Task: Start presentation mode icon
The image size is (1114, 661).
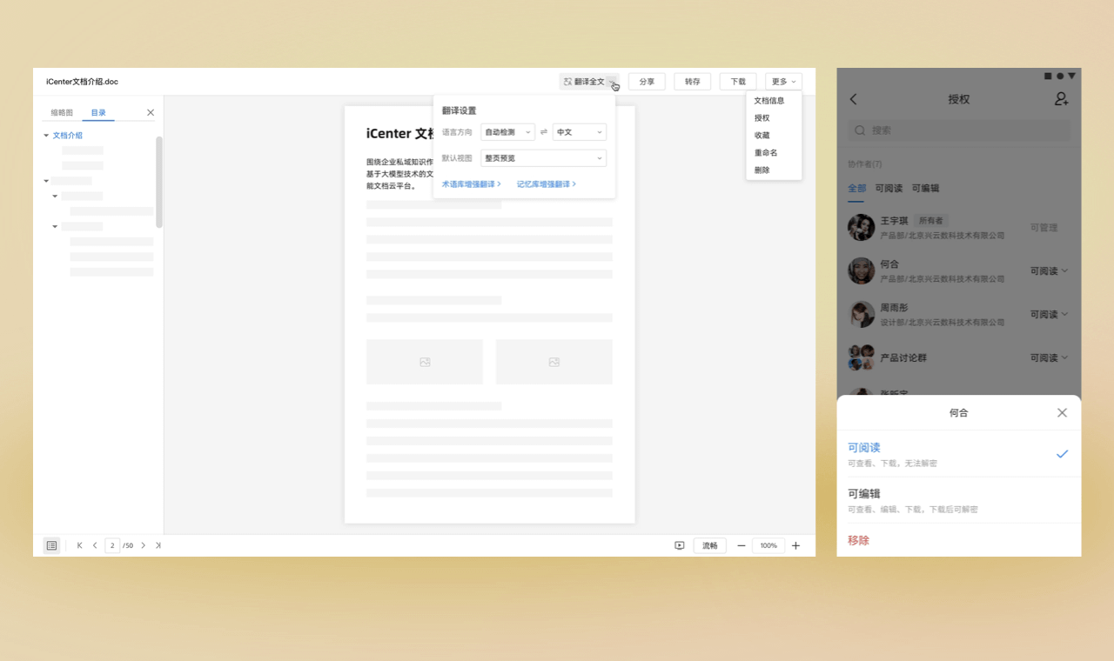Action: pos(680,545)
